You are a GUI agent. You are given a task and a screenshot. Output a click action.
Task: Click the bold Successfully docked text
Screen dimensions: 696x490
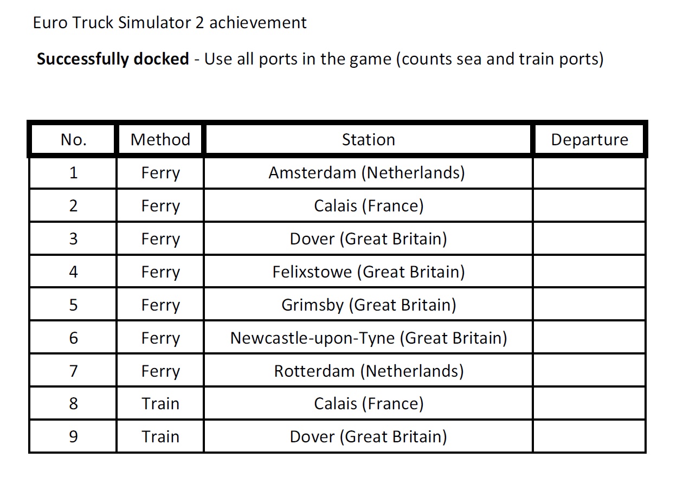point(113,59)
